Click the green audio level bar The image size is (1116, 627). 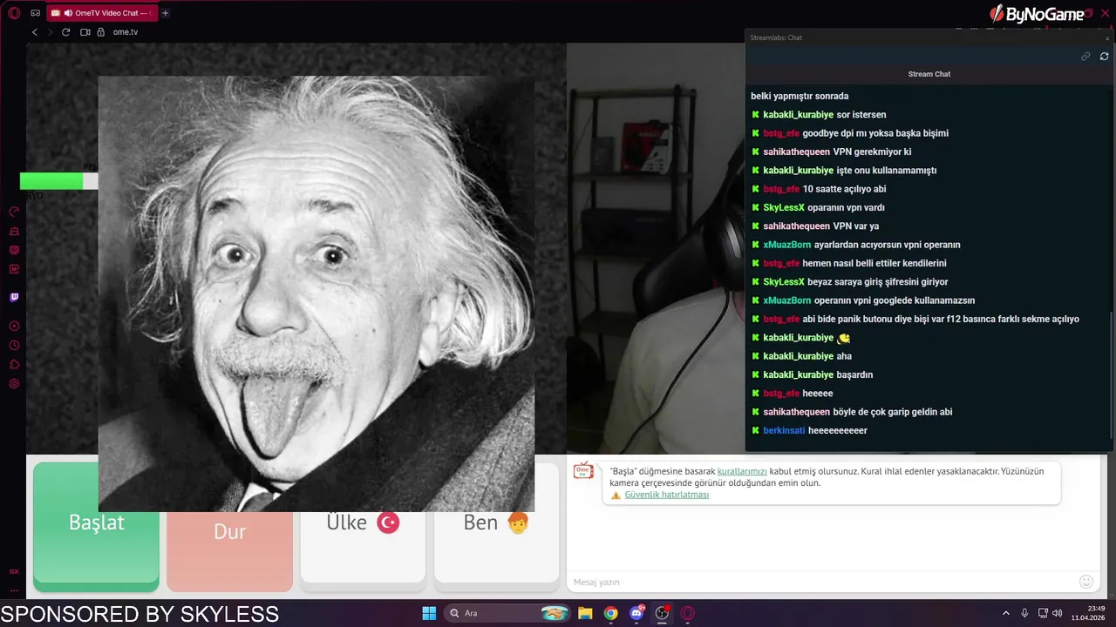[x=51, y=181]
